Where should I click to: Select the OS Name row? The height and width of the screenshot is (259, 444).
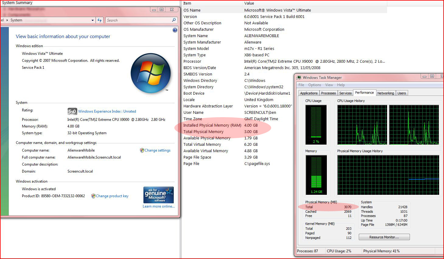click(x=284, y=10)
